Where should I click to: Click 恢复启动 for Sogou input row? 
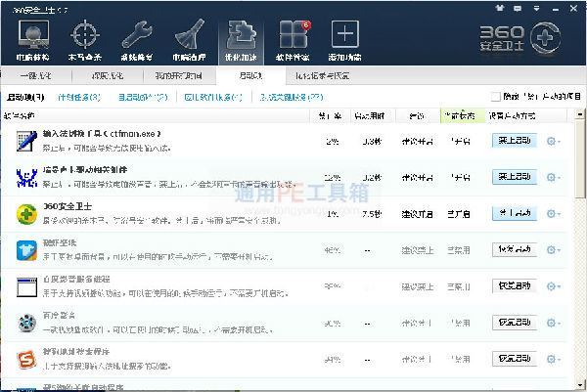pyautogui.click(x=515, y=359)
